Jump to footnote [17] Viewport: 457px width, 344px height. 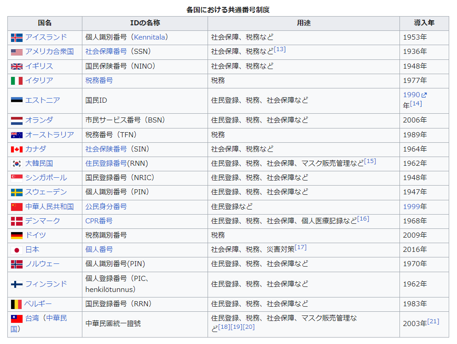pos(301,247)
